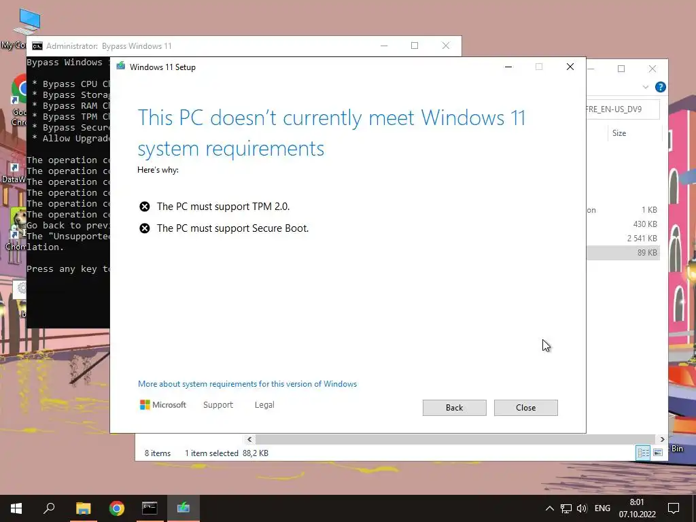The width and height of the screenshot is (696, 522).
Task: Open the network tray icon
Action: 566,508
